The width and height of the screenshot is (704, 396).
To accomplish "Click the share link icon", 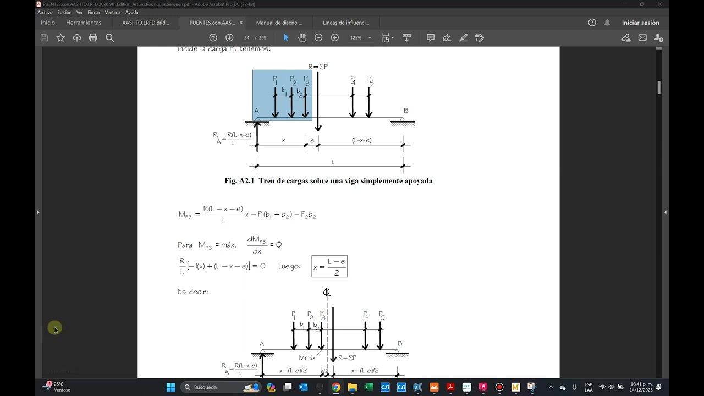I will pyautogui.click(x=626, y=37).
